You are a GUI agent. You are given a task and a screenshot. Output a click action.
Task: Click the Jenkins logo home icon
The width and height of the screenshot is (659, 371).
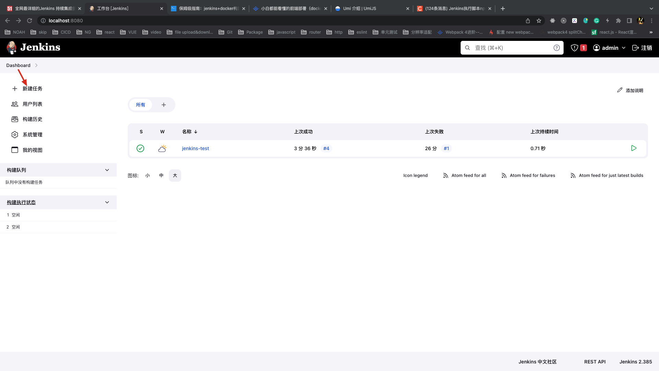tap(11, 47)
